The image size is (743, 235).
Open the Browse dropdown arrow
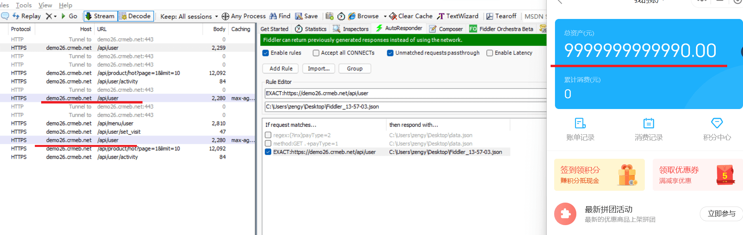pos(385,17)
